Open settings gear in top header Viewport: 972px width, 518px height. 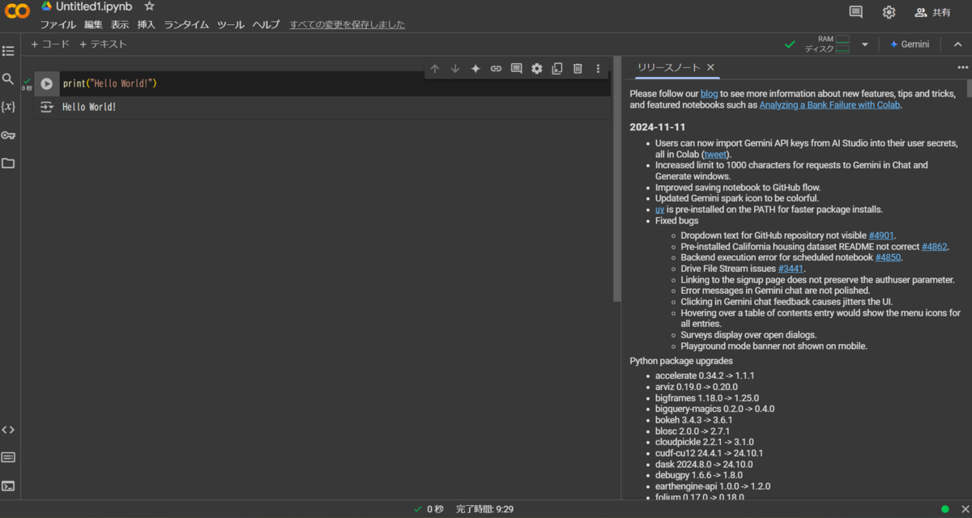[x=889, y=11]
